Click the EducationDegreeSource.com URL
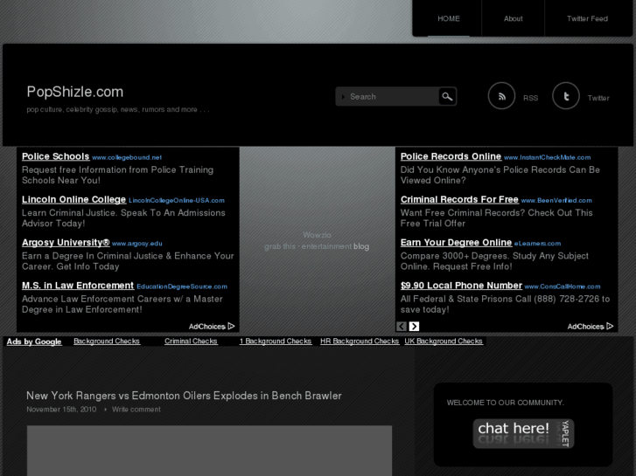Screen dimensions: 636x476 tap(182, 286)
